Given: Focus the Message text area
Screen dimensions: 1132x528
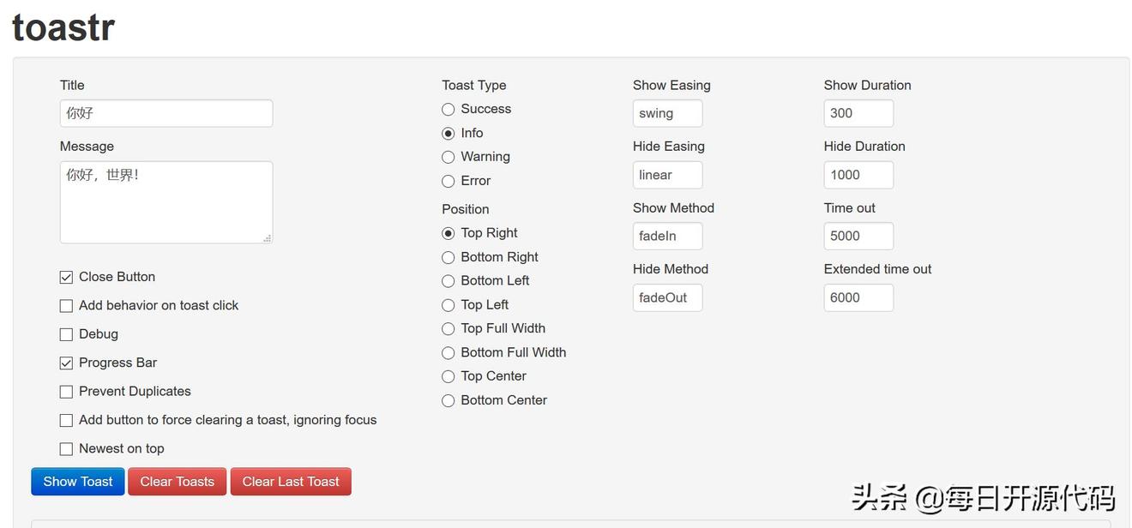Looking at the screenshot, I should tap(166, 202).
